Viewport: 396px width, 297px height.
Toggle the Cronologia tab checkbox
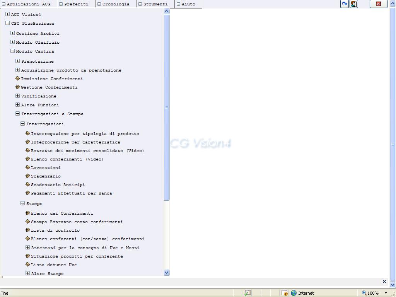[99, 4]
